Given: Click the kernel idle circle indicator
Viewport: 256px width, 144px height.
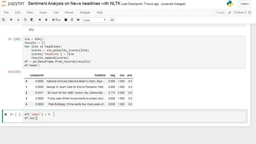Looking at the screenshot, I should point(250,12).
